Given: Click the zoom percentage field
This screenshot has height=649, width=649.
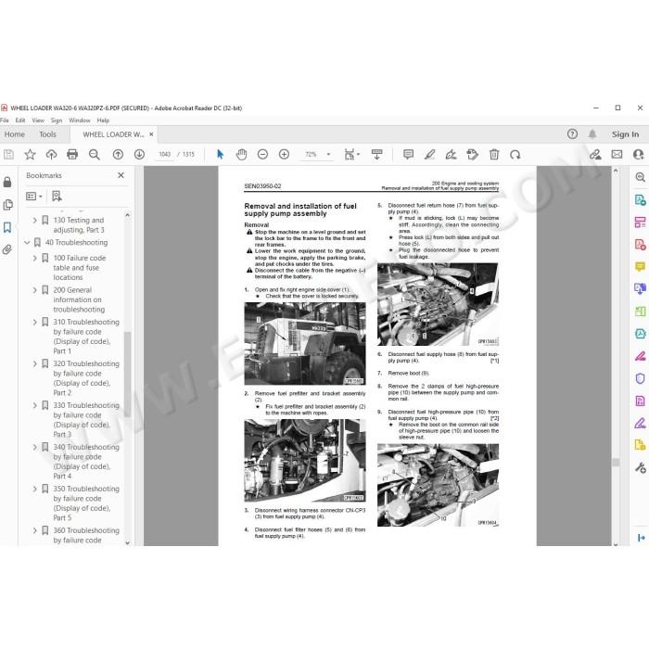Looking at the screenshot, I should point(311,155).
